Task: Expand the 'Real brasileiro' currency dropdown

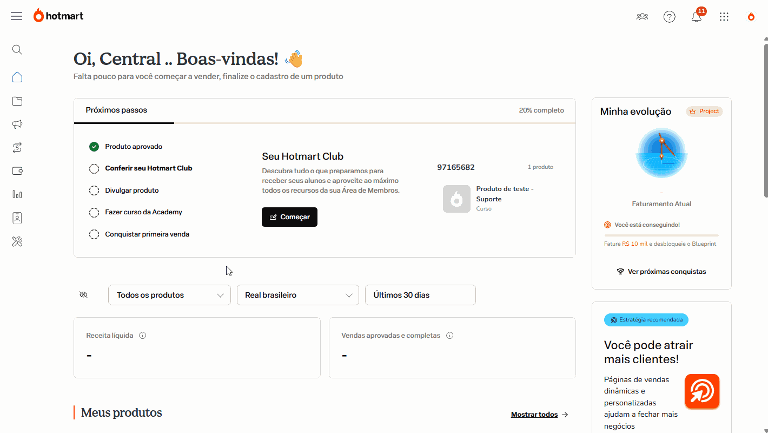Action: tap(298, 295)
